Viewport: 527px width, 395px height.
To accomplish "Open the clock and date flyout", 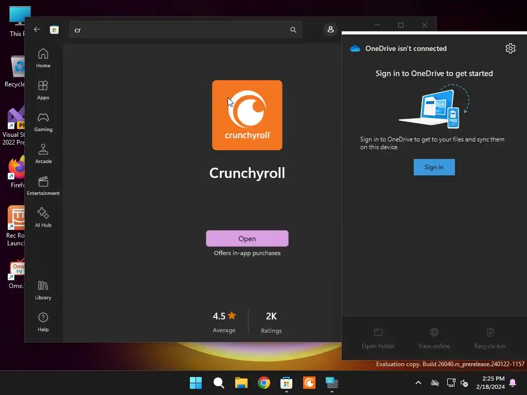I will [x=490, y=383].
